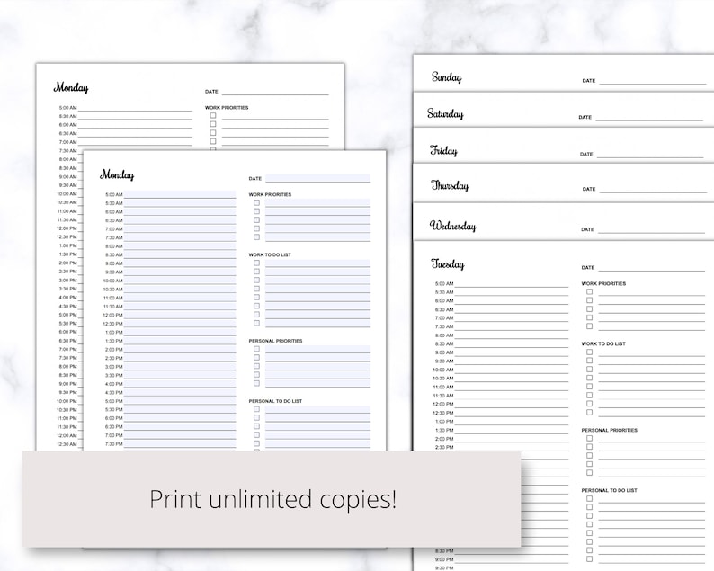Click '2:30 PM' time label on the Tuesday page

pos(444,448)
